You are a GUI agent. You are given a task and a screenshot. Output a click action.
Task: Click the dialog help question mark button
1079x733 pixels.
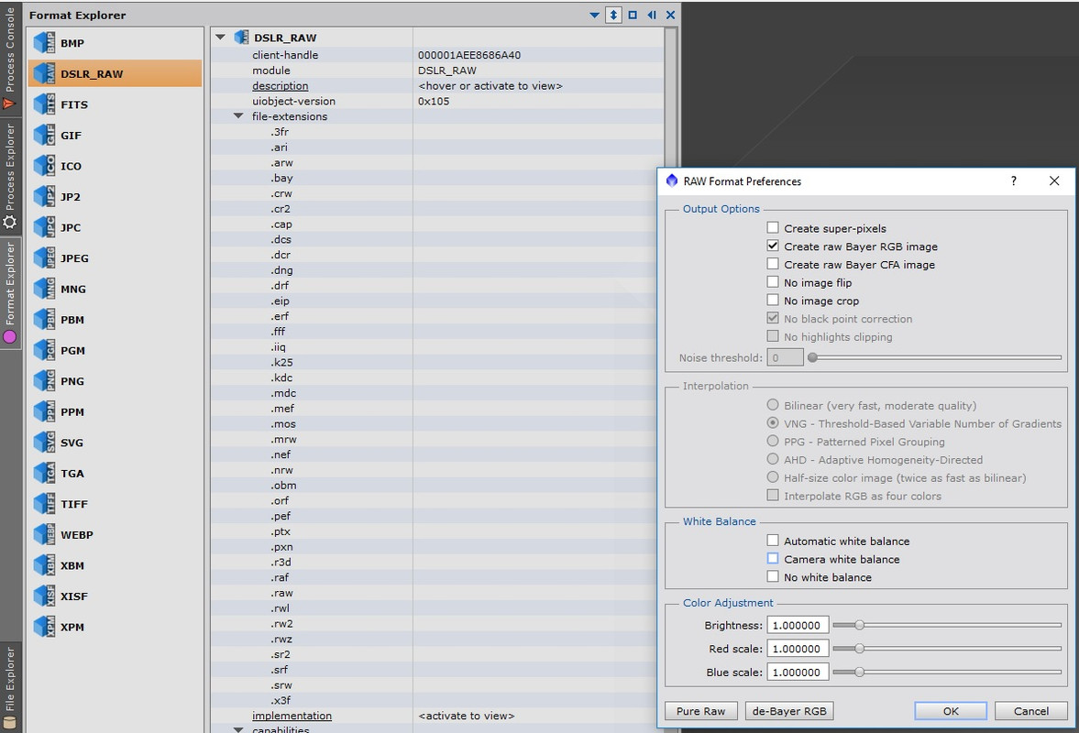pos(1014,181)
